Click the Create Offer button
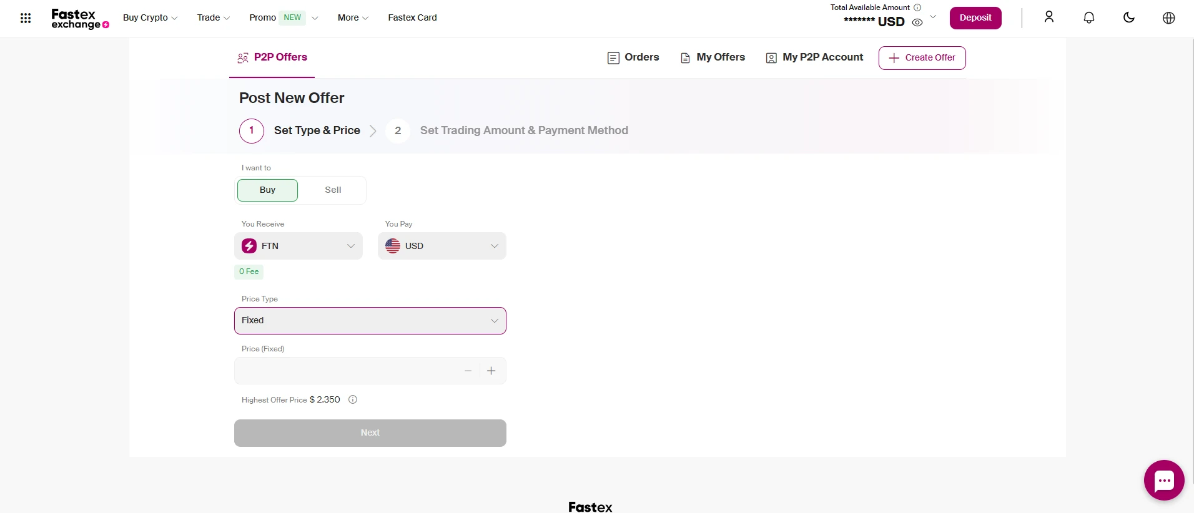Screen dimensions: 1194x513 (922, 58)
